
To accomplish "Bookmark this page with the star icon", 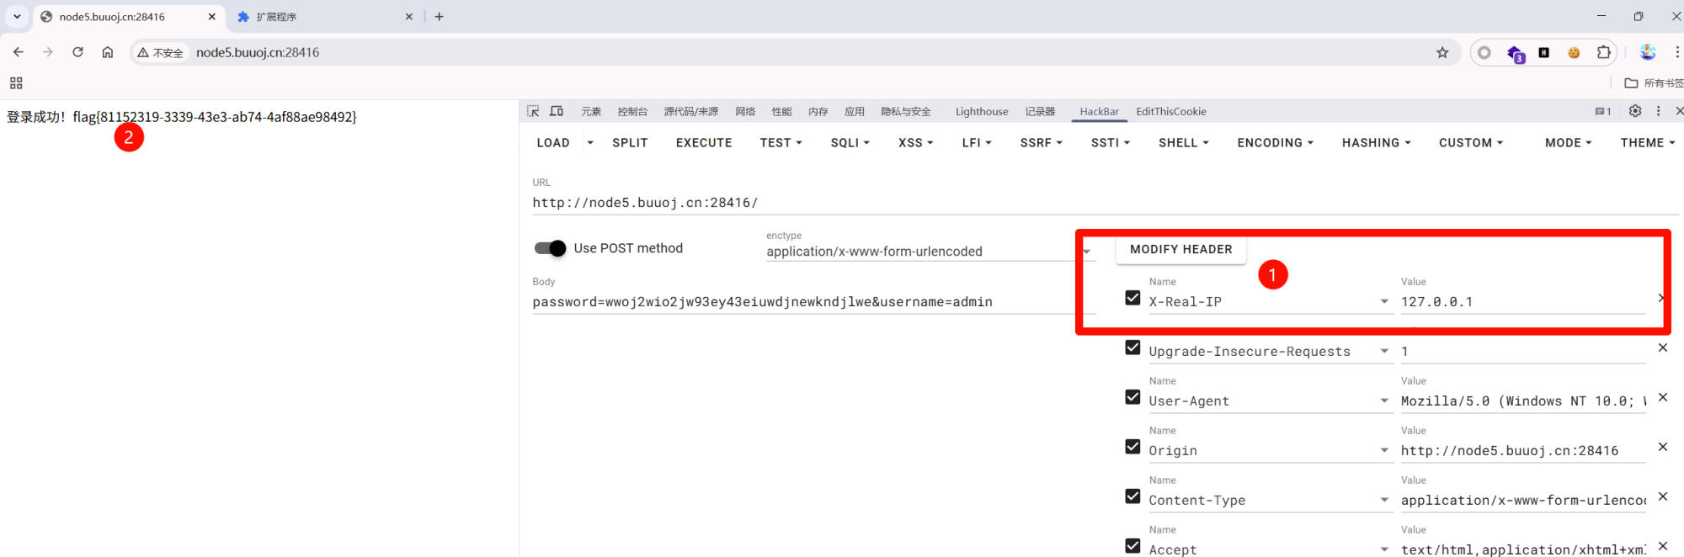I will 1442,52.
